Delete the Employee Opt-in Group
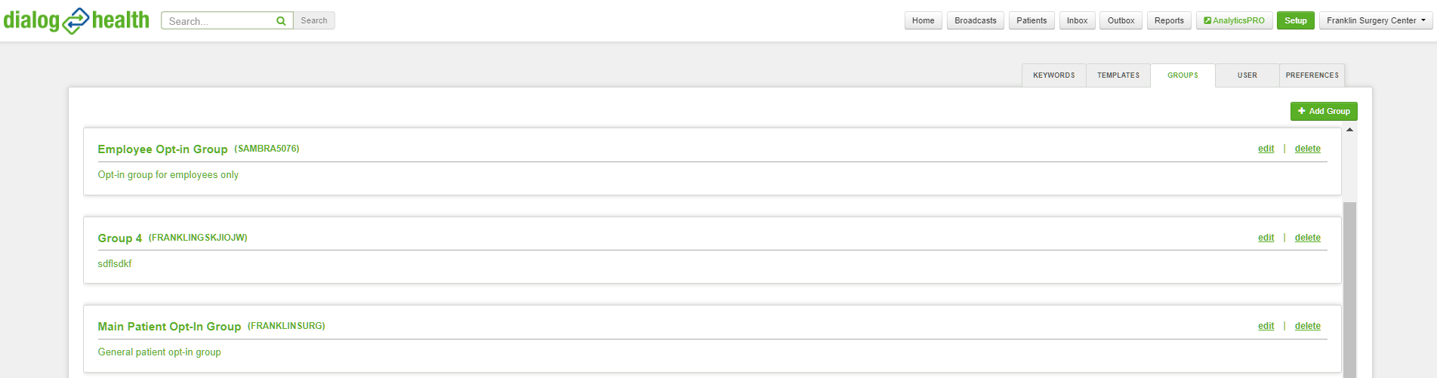The image size is (1437, 378). [1307, 149]
